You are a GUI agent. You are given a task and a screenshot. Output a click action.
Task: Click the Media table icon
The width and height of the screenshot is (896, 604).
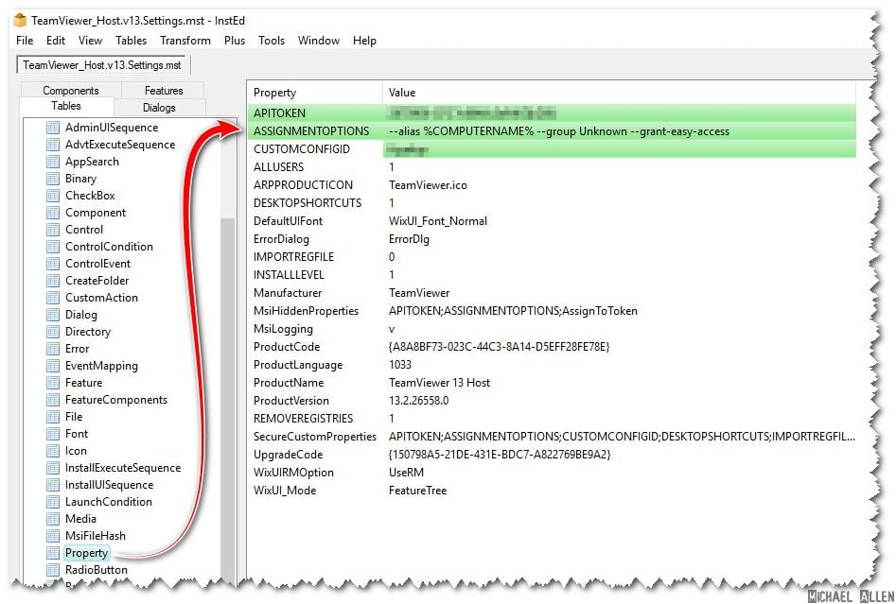[53, 519]
